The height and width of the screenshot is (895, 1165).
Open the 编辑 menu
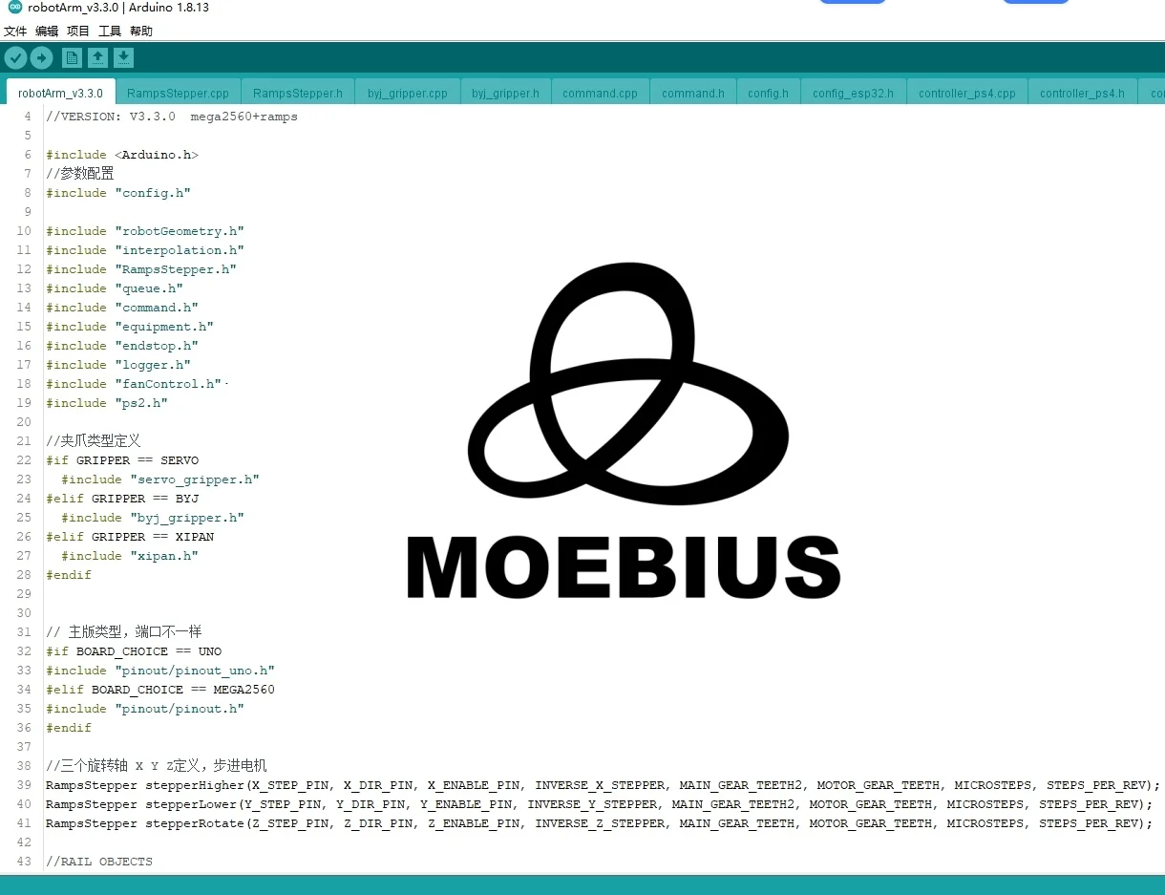pos(47,32)
